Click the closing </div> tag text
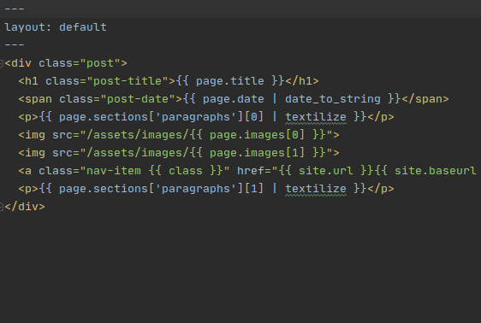481x323 pixels. click(25, 207)
